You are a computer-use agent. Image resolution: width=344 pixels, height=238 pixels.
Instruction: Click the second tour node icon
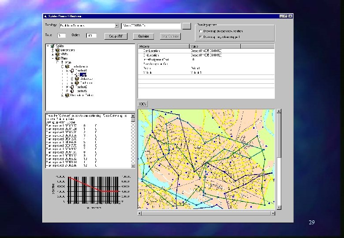[71, 87]
